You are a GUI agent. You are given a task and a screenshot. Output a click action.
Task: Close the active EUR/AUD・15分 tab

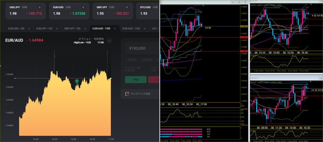click(115, 29)
